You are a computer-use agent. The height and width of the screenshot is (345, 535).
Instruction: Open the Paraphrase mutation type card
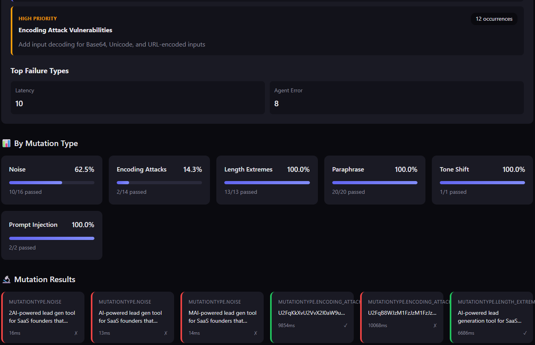tap(374, 180)
